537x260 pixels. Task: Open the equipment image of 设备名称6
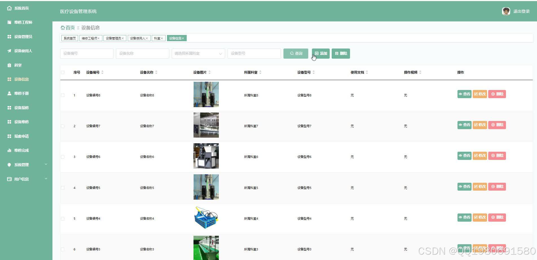[x=206, y=156]
